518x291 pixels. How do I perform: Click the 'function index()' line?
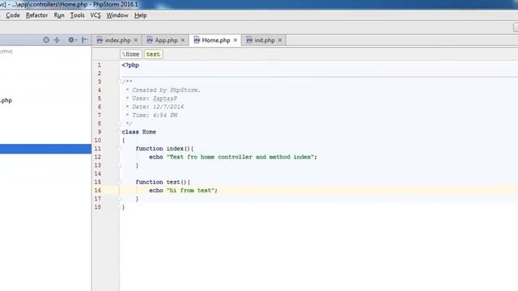click(164, 149)
